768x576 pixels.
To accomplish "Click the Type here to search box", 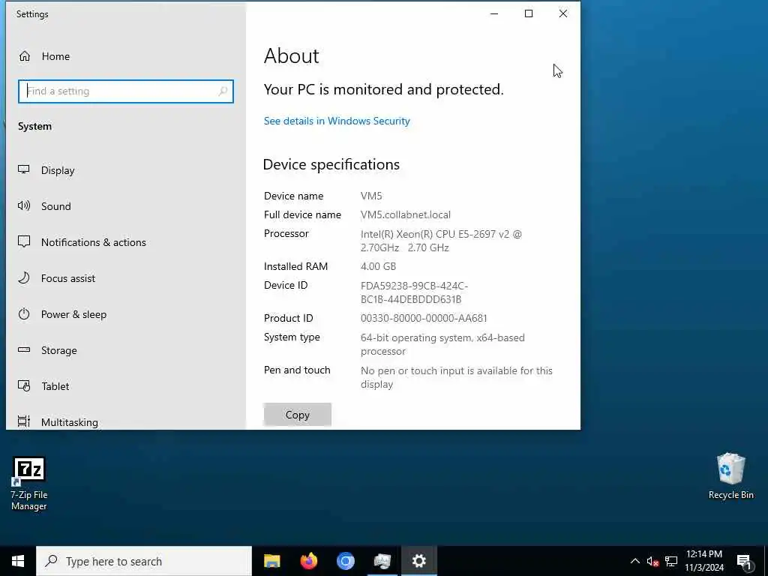I will pyautogui.click(x=144, y=561).
